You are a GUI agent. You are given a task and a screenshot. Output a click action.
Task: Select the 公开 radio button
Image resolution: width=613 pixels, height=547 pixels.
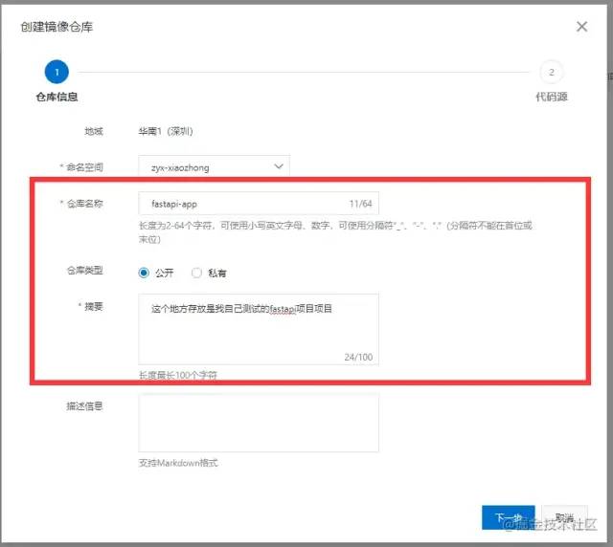click(144, 273)
